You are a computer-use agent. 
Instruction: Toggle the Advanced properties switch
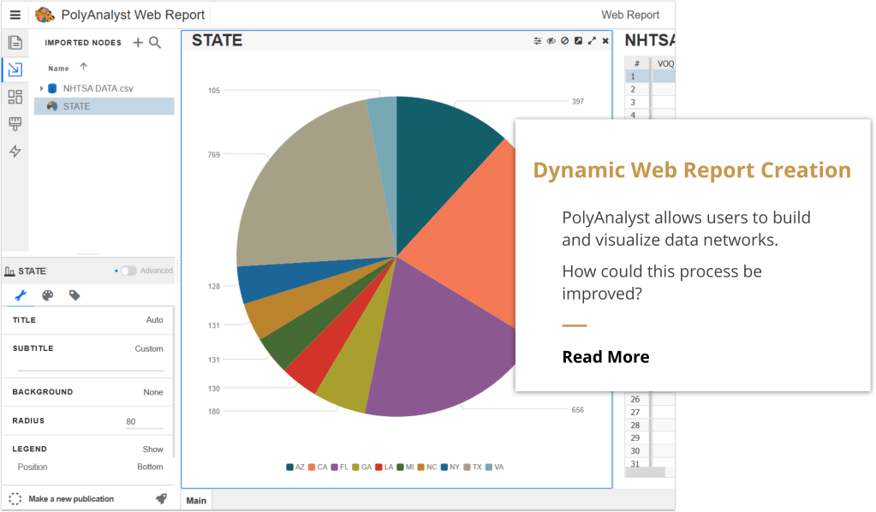pyautogui.click(x=128, y=271)
